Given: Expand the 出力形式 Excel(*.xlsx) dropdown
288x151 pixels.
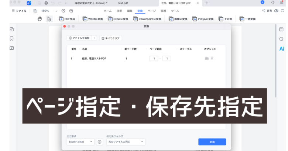Looking at the screenshot, I should (x=80, y=142).
